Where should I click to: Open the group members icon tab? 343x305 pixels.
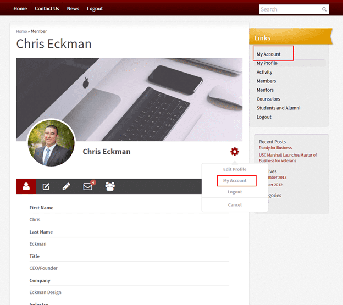pos(110,186)
